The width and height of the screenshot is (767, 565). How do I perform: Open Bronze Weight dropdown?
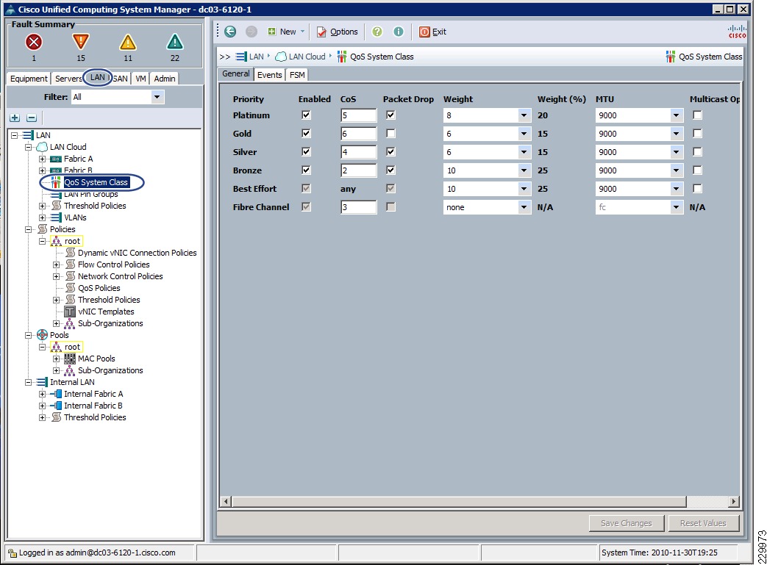(524, 170)
